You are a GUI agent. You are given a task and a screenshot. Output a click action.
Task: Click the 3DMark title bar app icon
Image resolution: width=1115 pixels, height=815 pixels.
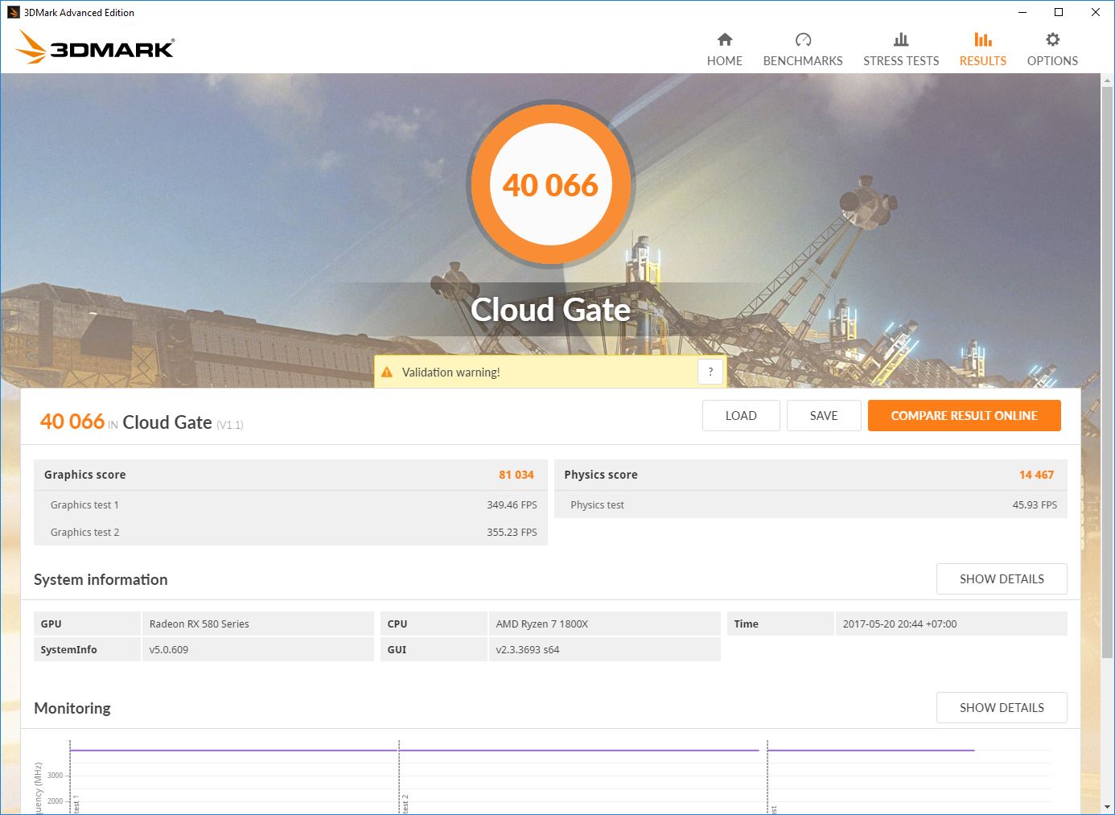point(13,12)
